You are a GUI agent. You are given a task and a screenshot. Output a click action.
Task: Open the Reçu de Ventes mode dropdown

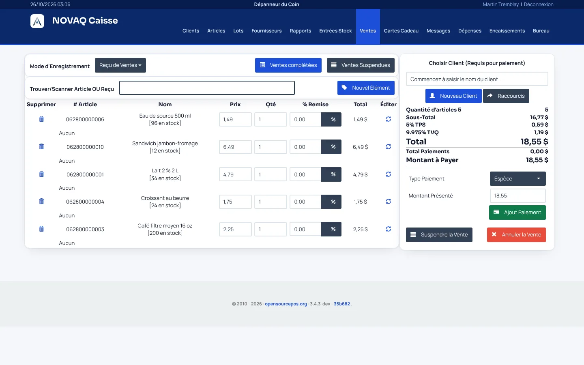[120, 65]
